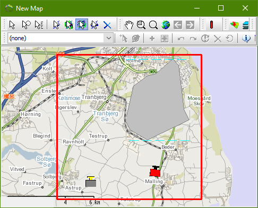The image size is (258, 208).
Task: Click the Blegind place label
Action: [42, 136]
